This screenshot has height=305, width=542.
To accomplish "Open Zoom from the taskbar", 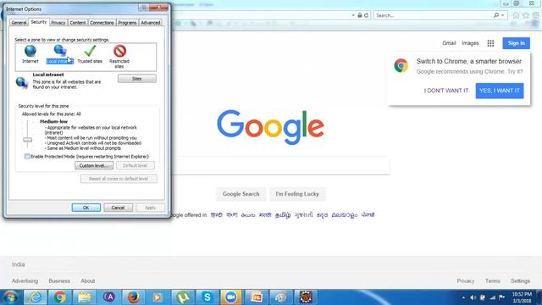I will coord(231,297).
